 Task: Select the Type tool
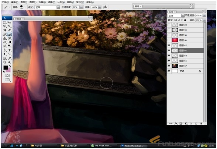(x=9, y=50)
